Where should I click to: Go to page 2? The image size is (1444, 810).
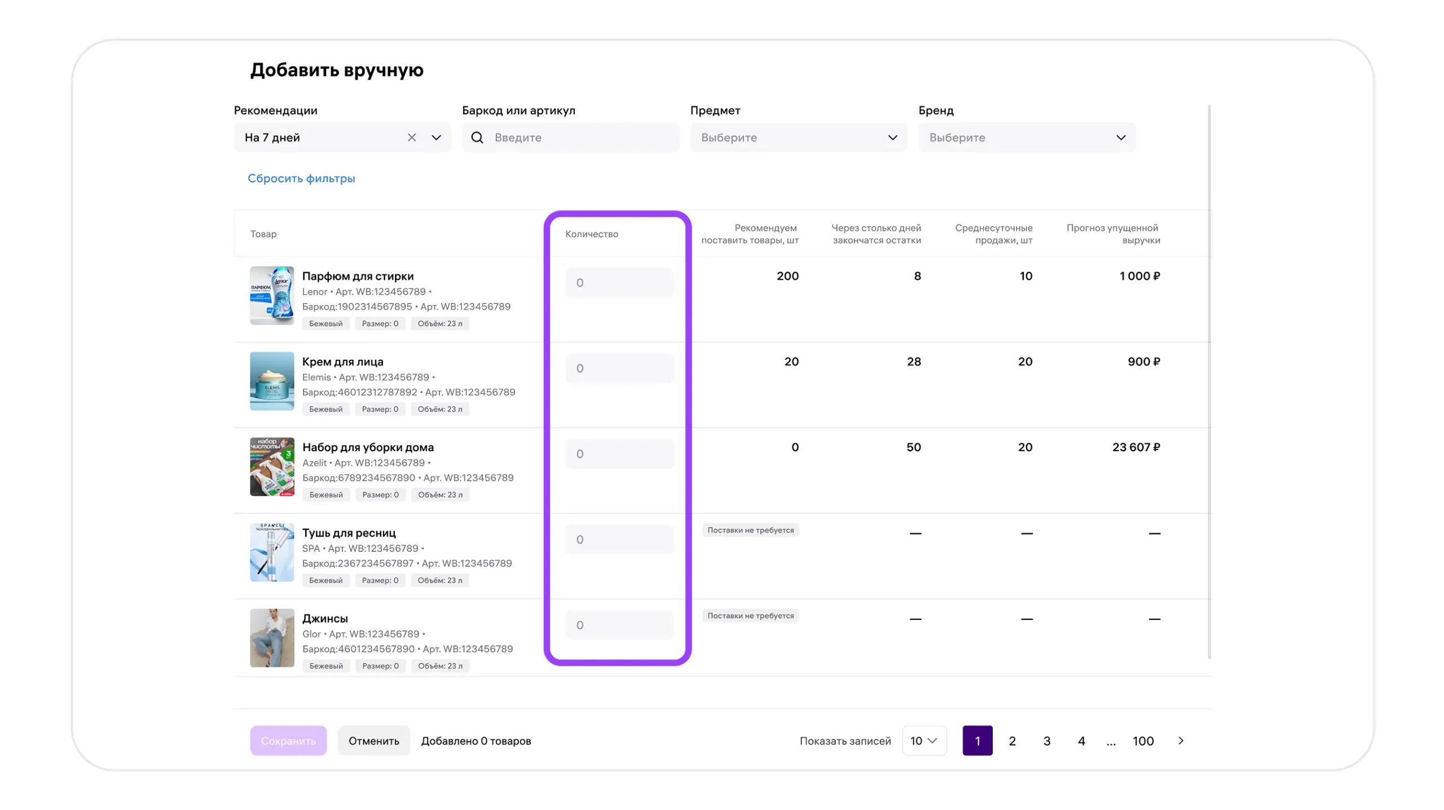[1012, 741]
